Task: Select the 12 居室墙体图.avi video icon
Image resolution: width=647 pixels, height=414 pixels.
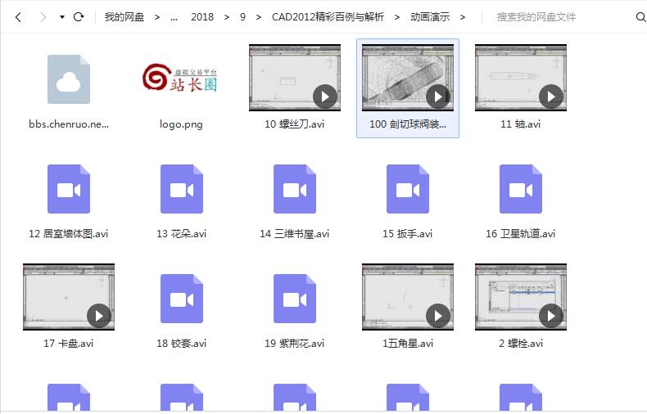Action: tap(69, 189)
